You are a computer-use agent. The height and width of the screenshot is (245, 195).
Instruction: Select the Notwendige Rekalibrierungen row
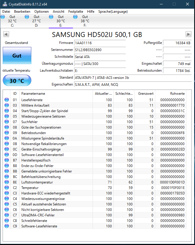coord(95,144)
